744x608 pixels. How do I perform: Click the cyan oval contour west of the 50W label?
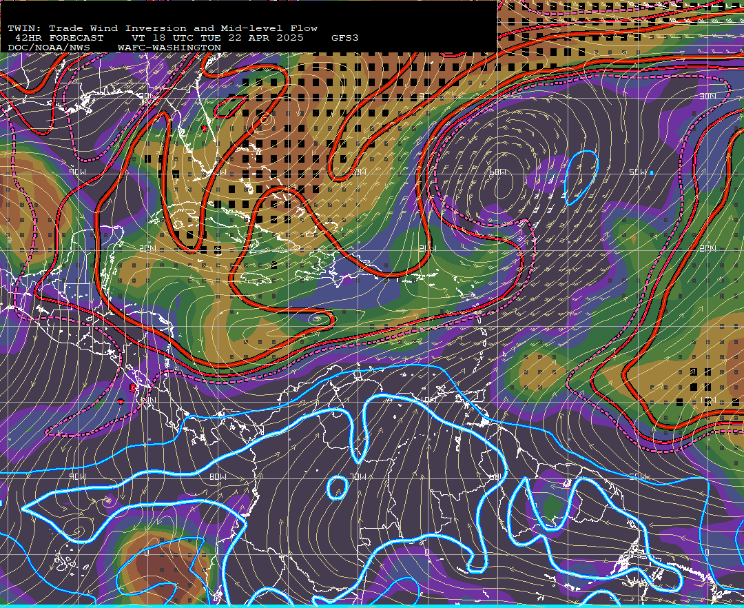pos(581,178)
